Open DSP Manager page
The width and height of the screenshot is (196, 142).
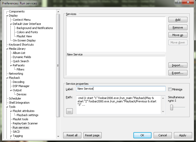click(x=21, y=86)
